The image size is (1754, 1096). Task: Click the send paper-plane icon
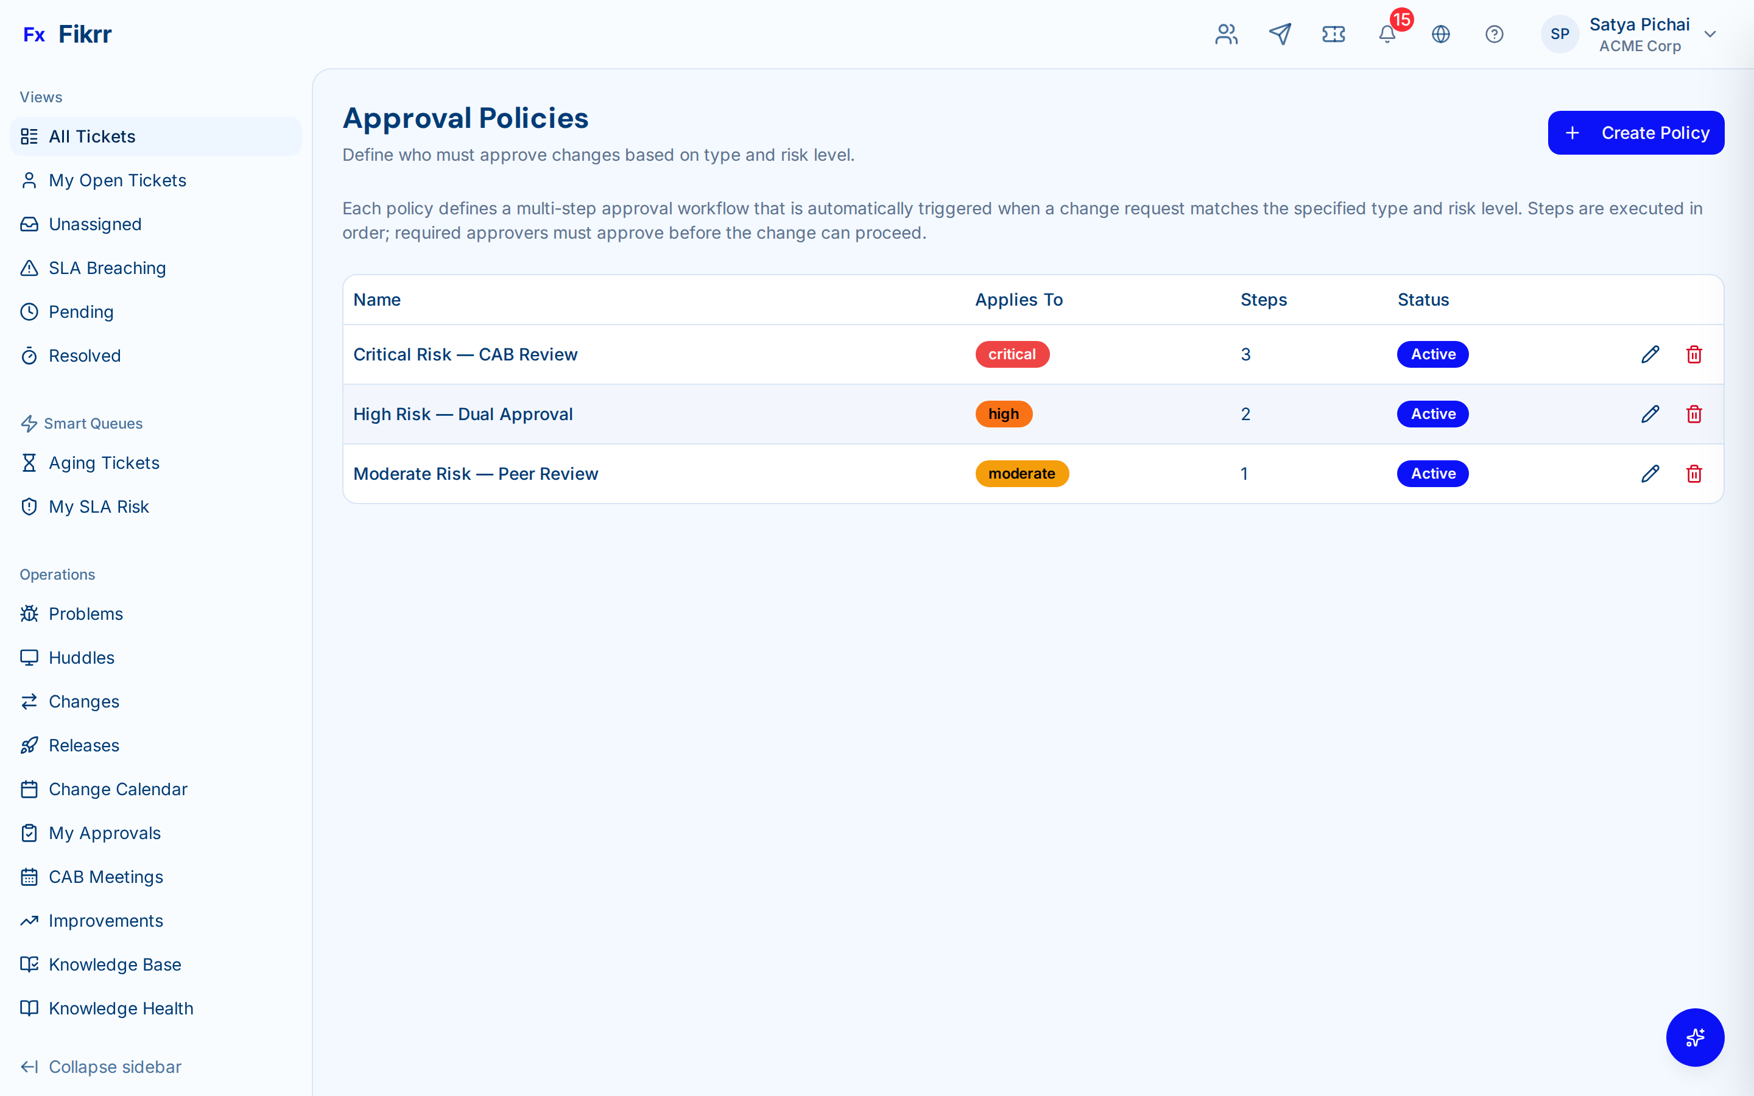1280,34
